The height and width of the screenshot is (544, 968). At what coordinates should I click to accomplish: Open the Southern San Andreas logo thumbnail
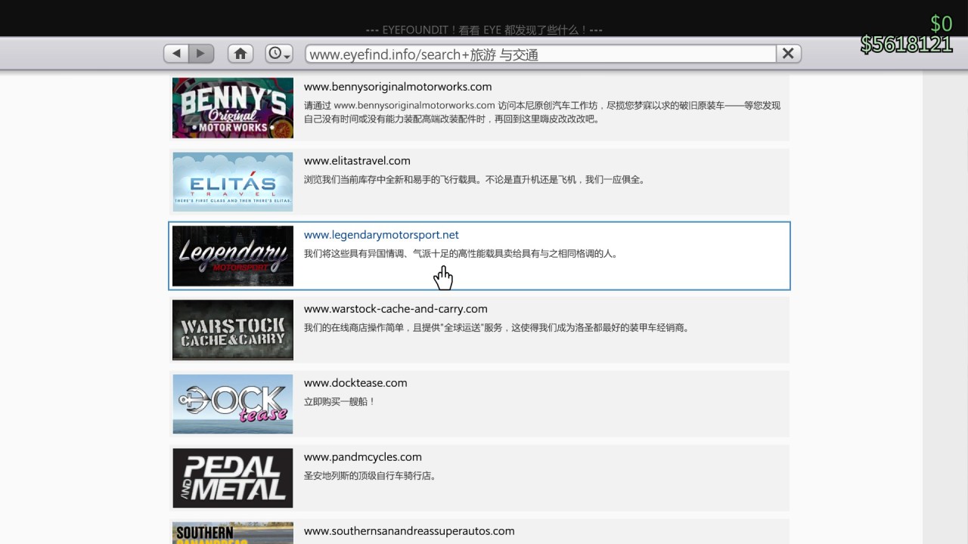tap(233, 533)
